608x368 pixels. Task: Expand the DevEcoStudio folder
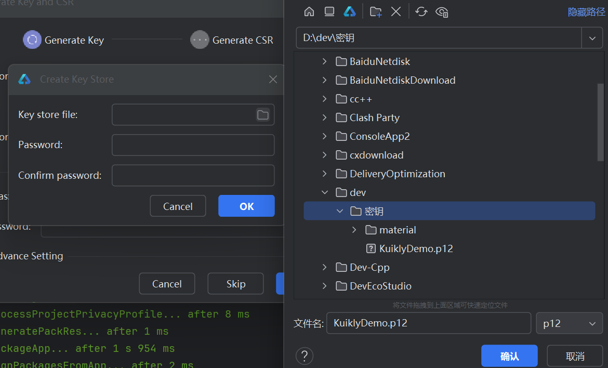[x=325, y=286]
